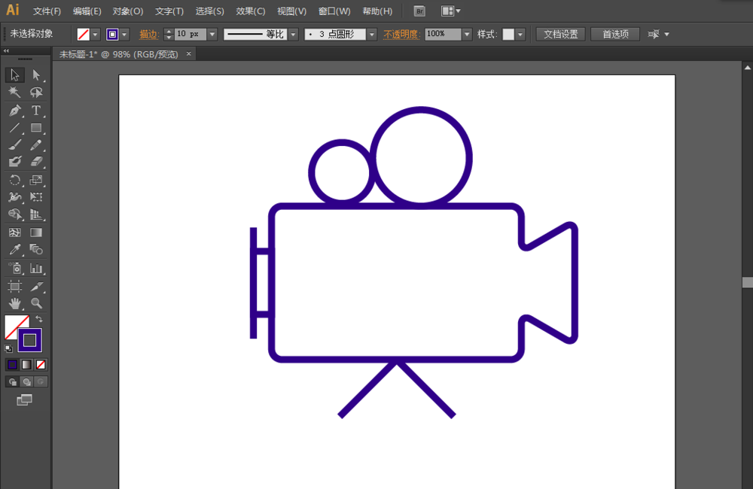
Task: Select the Free Transform tool
Action: click(36, 197)
